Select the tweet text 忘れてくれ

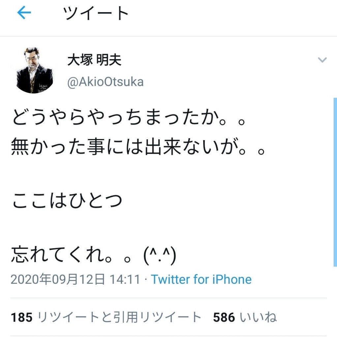click(71, 254)
